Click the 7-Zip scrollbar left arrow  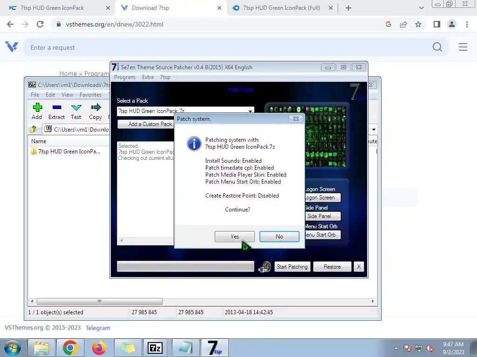click(32, 301)
